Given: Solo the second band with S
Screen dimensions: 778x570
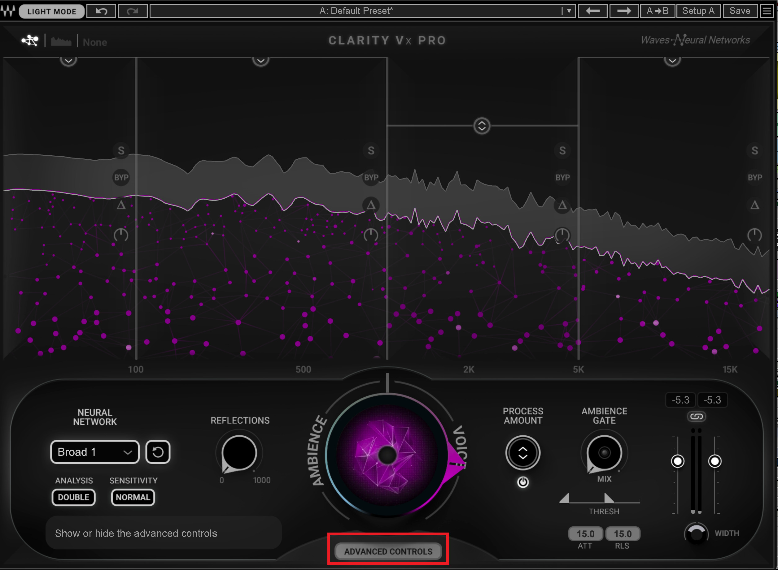Looking at the screenshot, I should [x=371, y=150].
